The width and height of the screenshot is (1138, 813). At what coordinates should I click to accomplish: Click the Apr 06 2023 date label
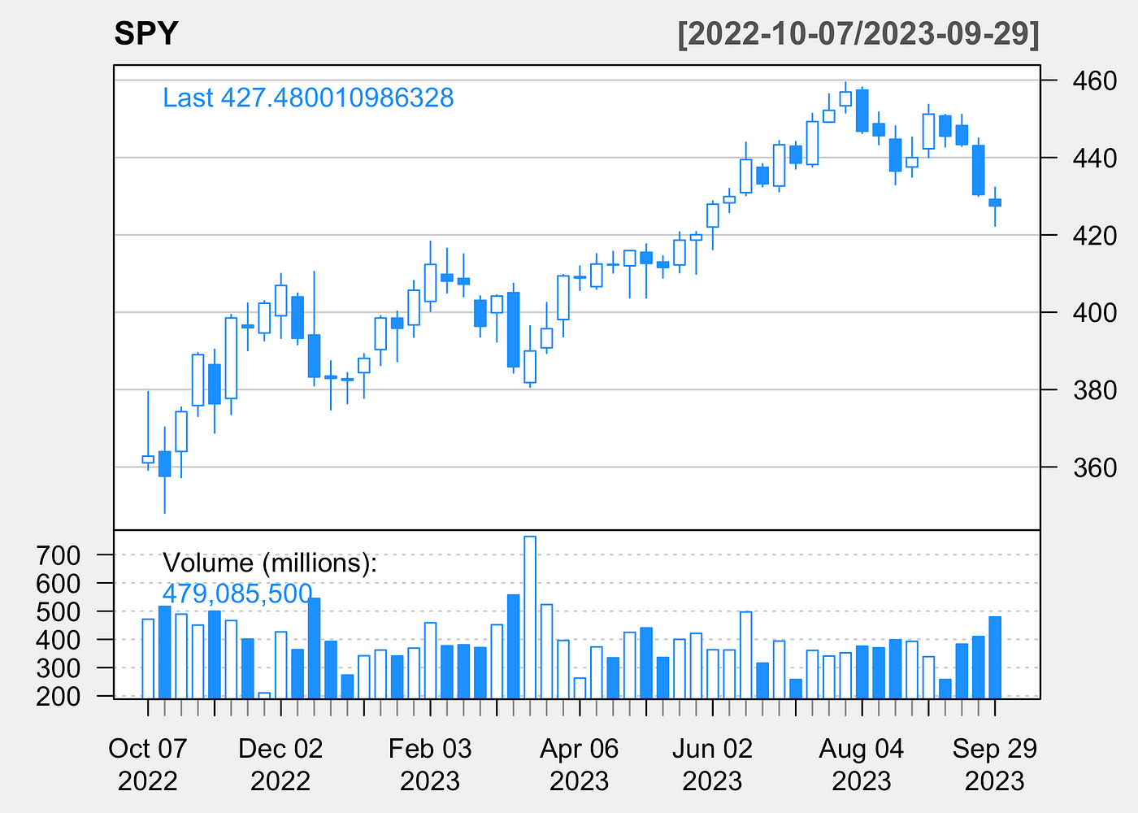point(580,764)
